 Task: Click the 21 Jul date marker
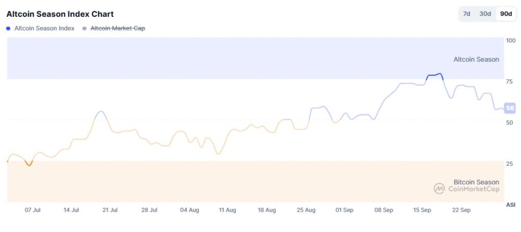coord(110,210)
